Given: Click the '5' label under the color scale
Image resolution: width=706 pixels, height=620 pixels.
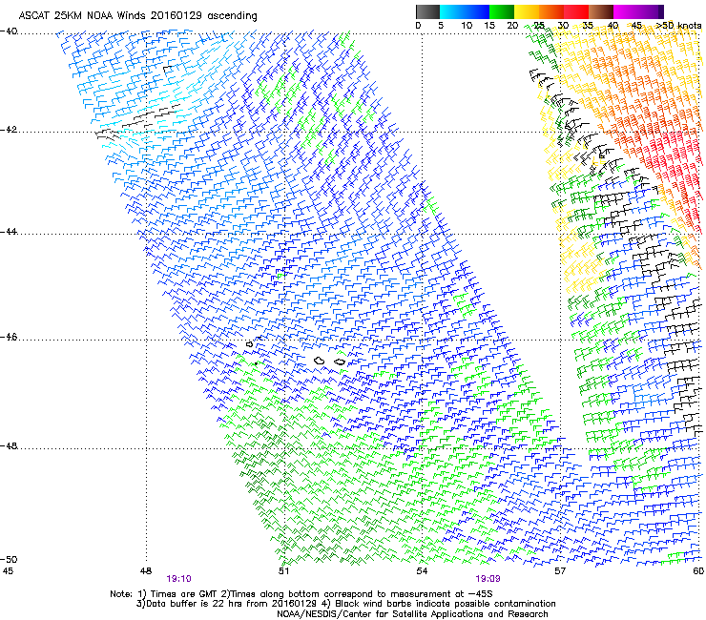Looking at the screenshot, I should (441, 25).
